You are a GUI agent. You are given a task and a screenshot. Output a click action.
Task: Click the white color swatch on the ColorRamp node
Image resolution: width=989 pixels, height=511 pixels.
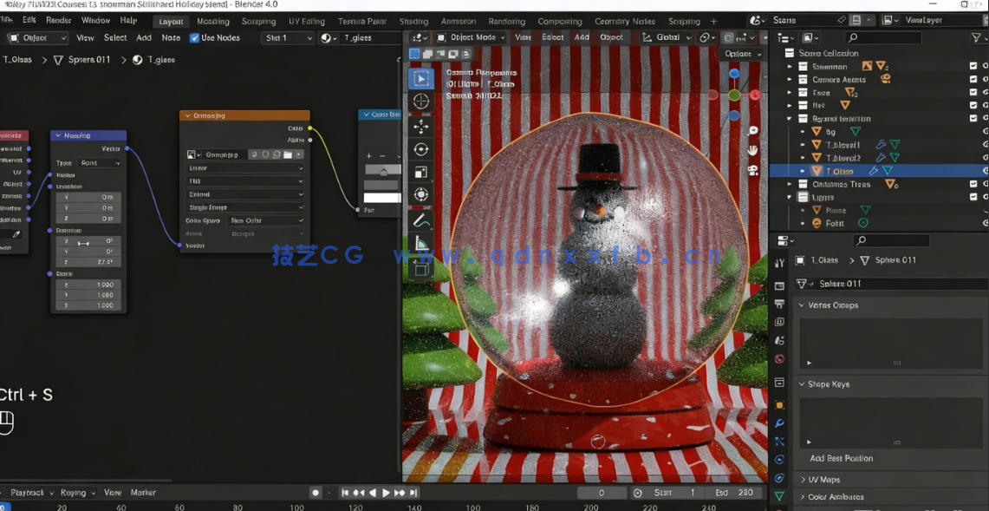click(381, 198)
